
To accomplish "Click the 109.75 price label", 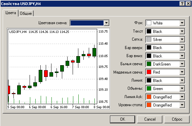I will [x=103, y=67].
